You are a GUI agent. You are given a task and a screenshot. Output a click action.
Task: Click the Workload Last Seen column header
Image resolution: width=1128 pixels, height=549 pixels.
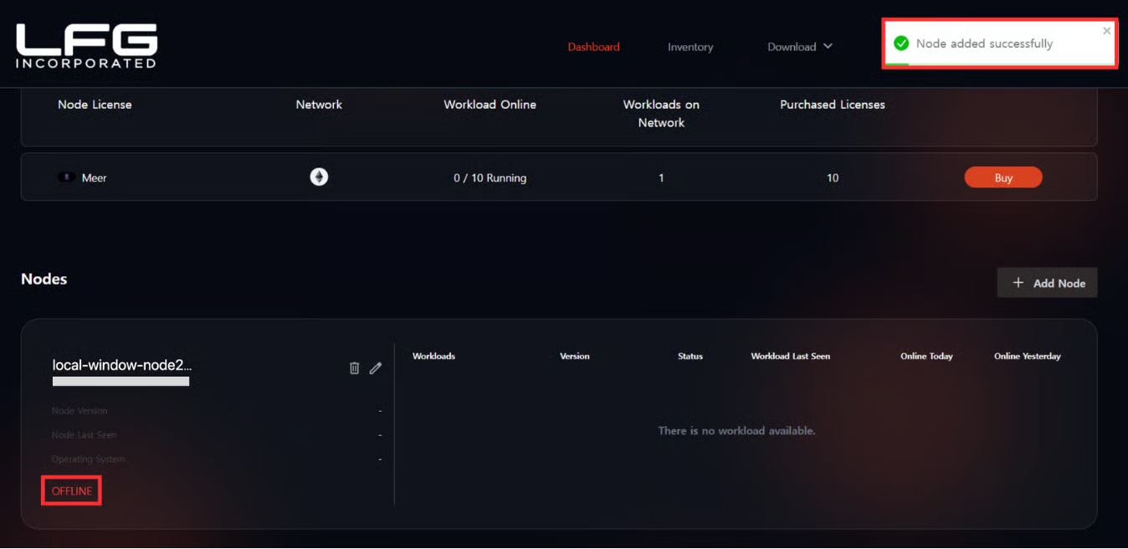coord(790,357)
